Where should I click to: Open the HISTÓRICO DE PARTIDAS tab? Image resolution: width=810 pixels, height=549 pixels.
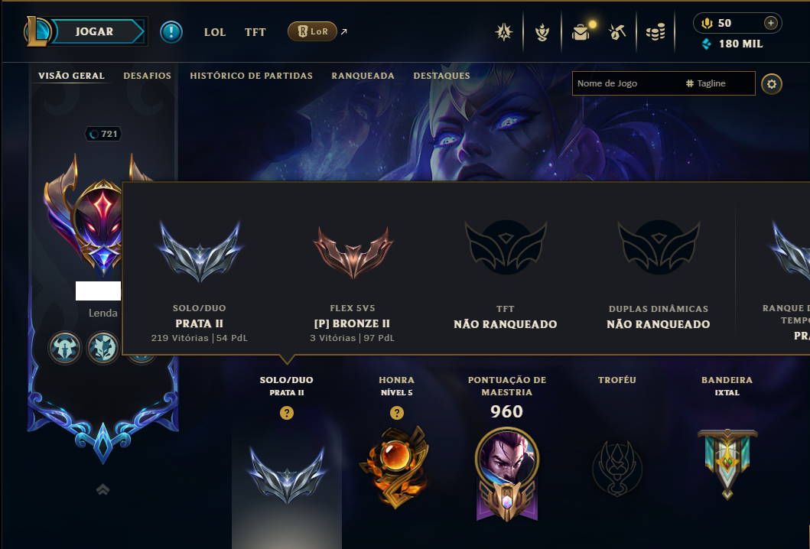tap(251, 76)
